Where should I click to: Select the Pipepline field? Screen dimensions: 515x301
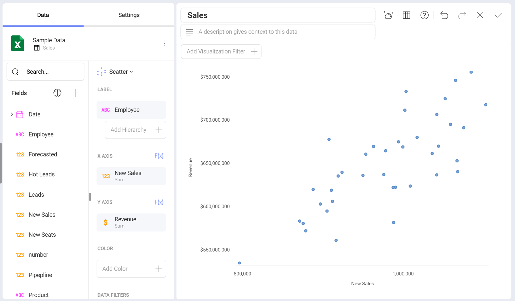coord(40,275)
